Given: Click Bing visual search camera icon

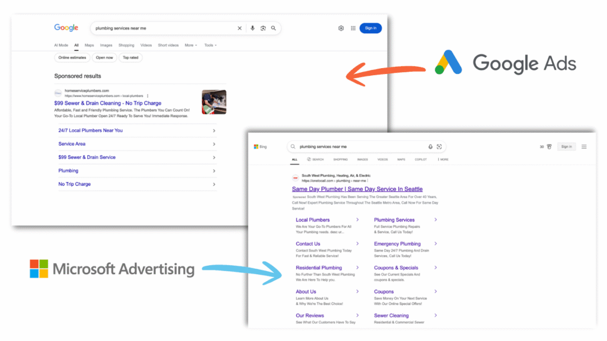Looking at the screenshot, I should 439,147.
